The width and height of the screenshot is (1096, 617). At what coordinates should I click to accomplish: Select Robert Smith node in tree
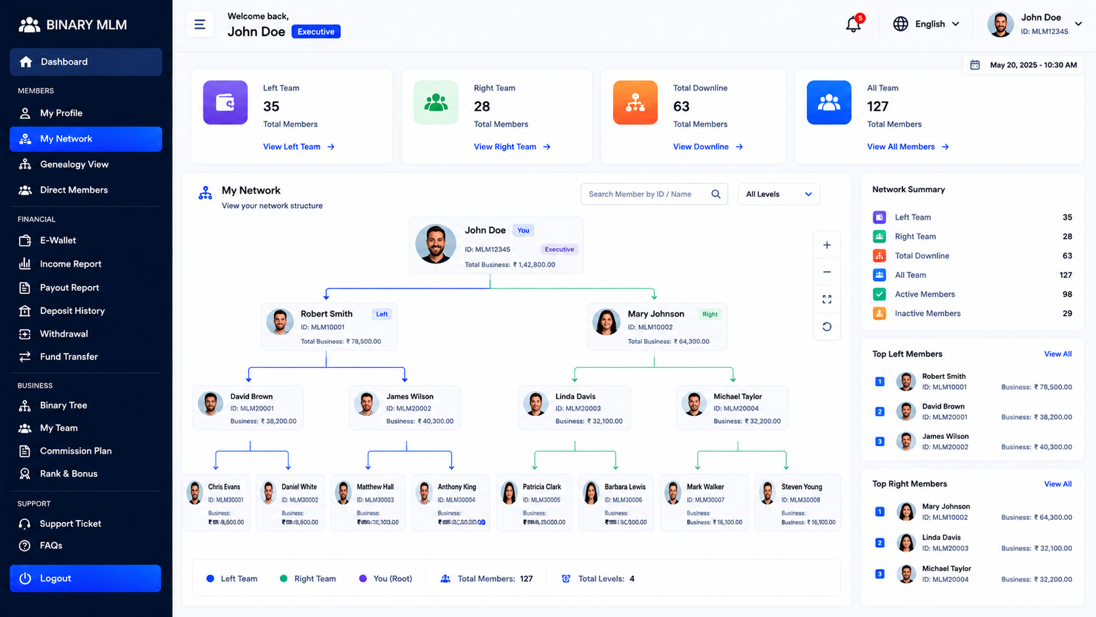329,327
